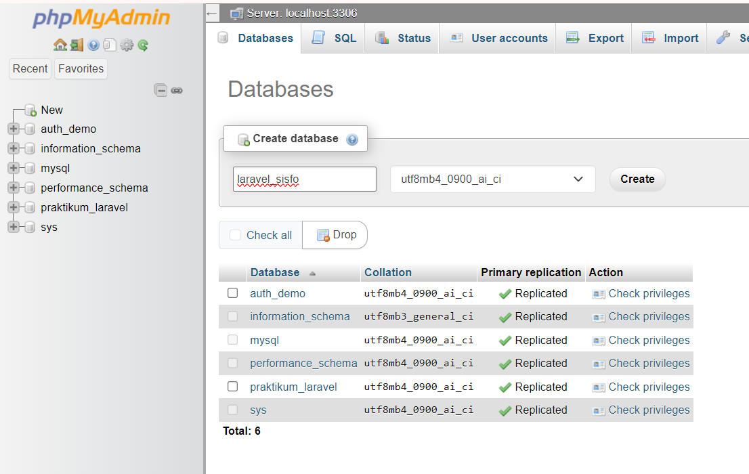The image size is (749, 474).
Task: Expand mysql tree node
Action: [14, 168]
